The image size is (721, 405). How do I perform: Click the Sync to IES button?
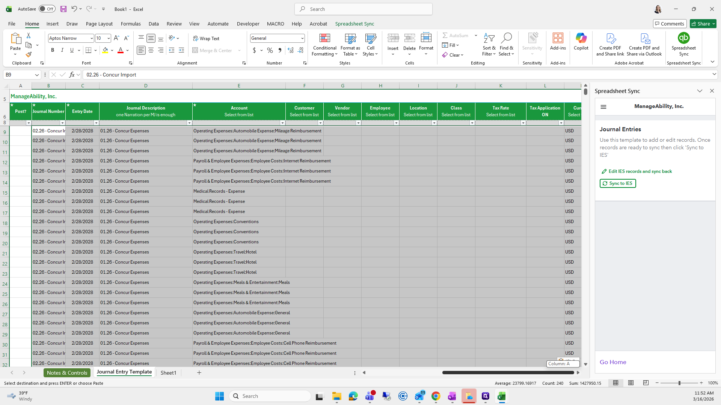(x=618, y=183)
